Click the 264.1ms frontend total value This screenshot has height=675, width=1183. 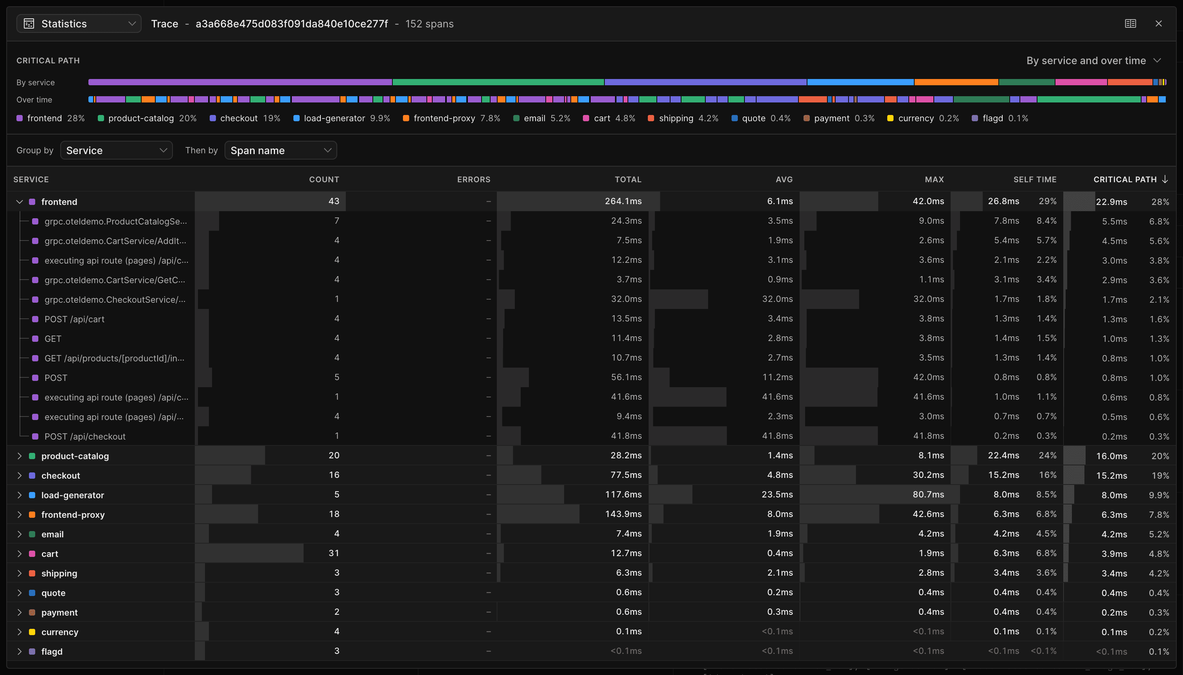(623, 201)
